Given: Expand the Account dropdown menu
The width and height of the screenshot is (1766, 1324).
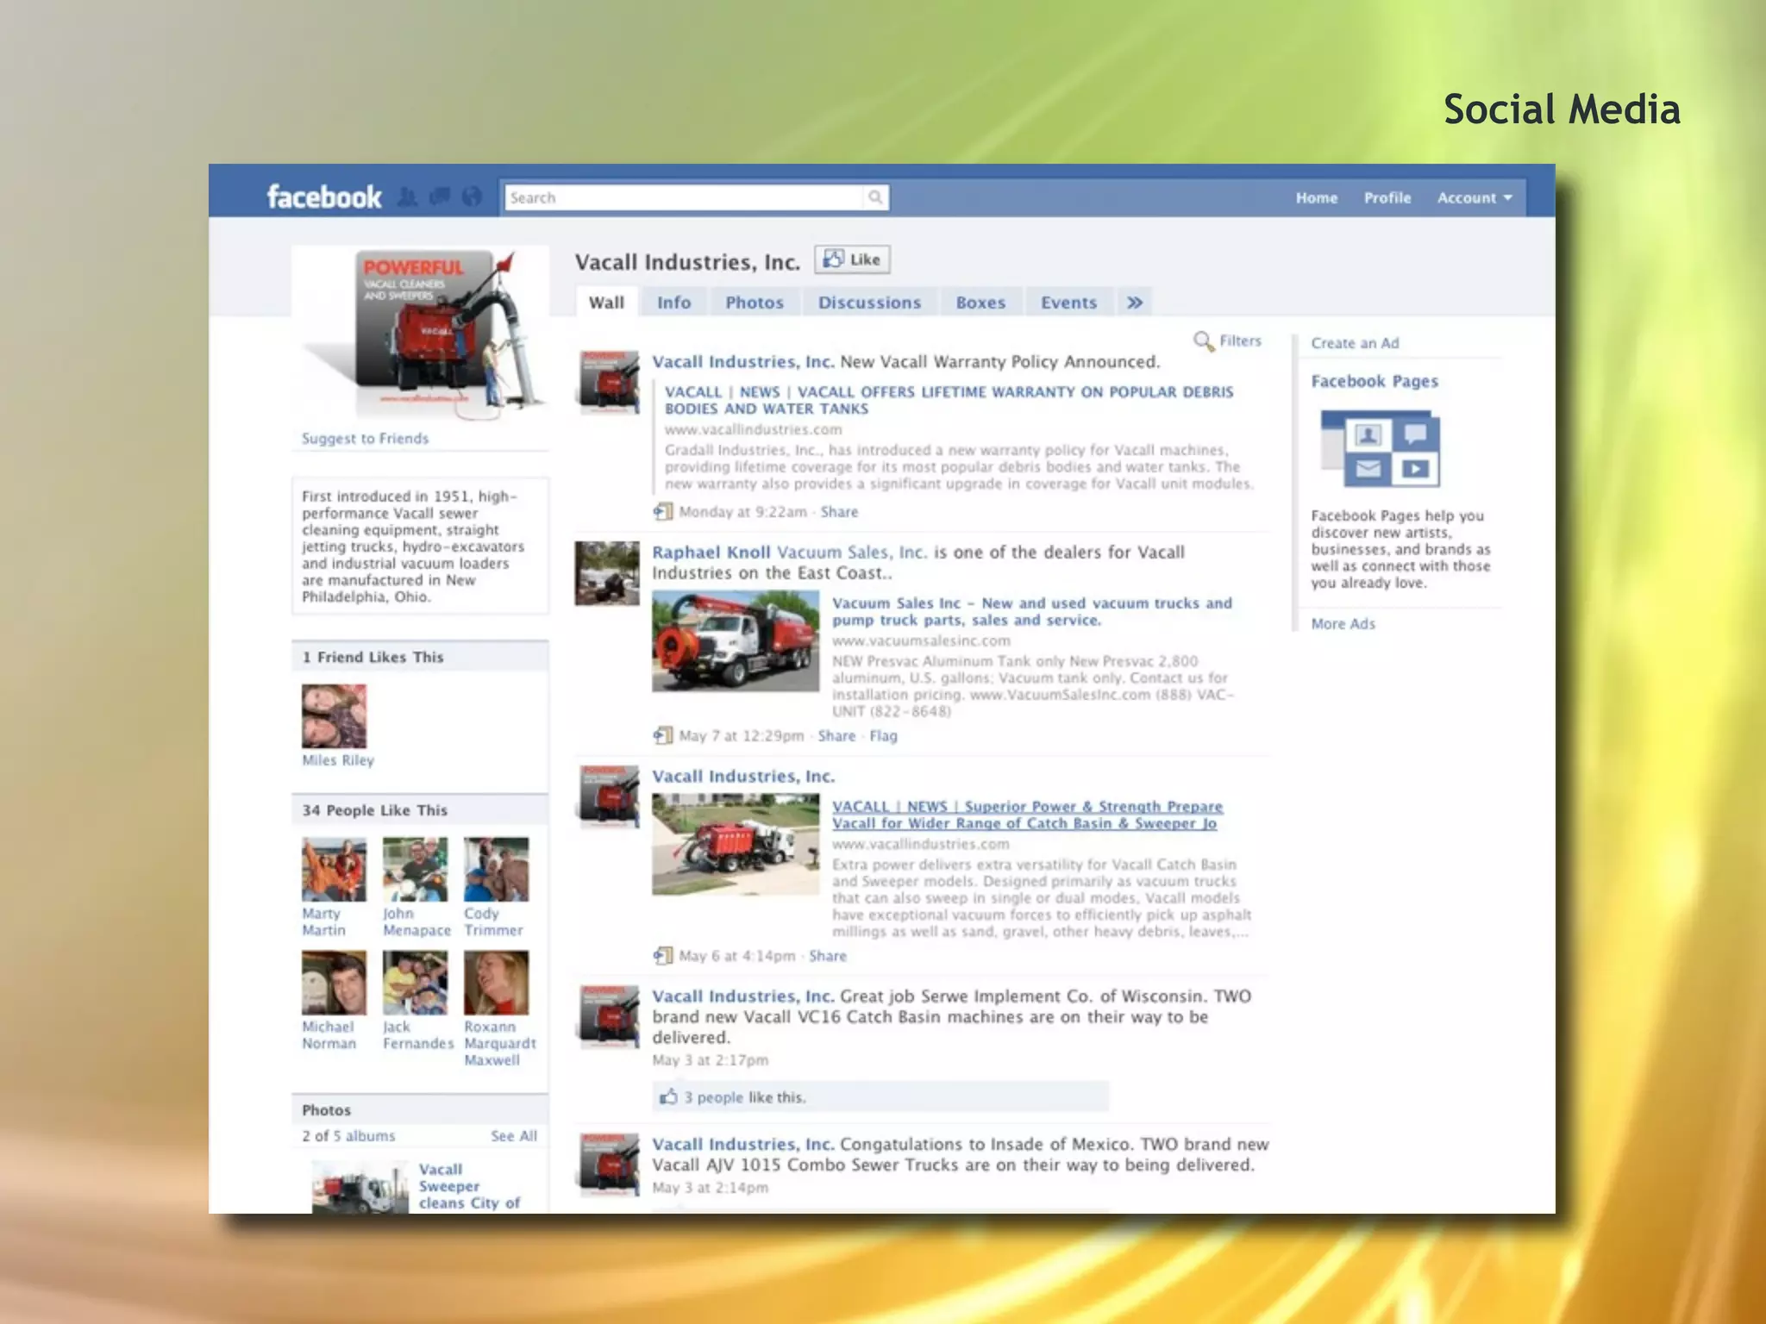Looking at the screenshot, I should (1475, 197).
